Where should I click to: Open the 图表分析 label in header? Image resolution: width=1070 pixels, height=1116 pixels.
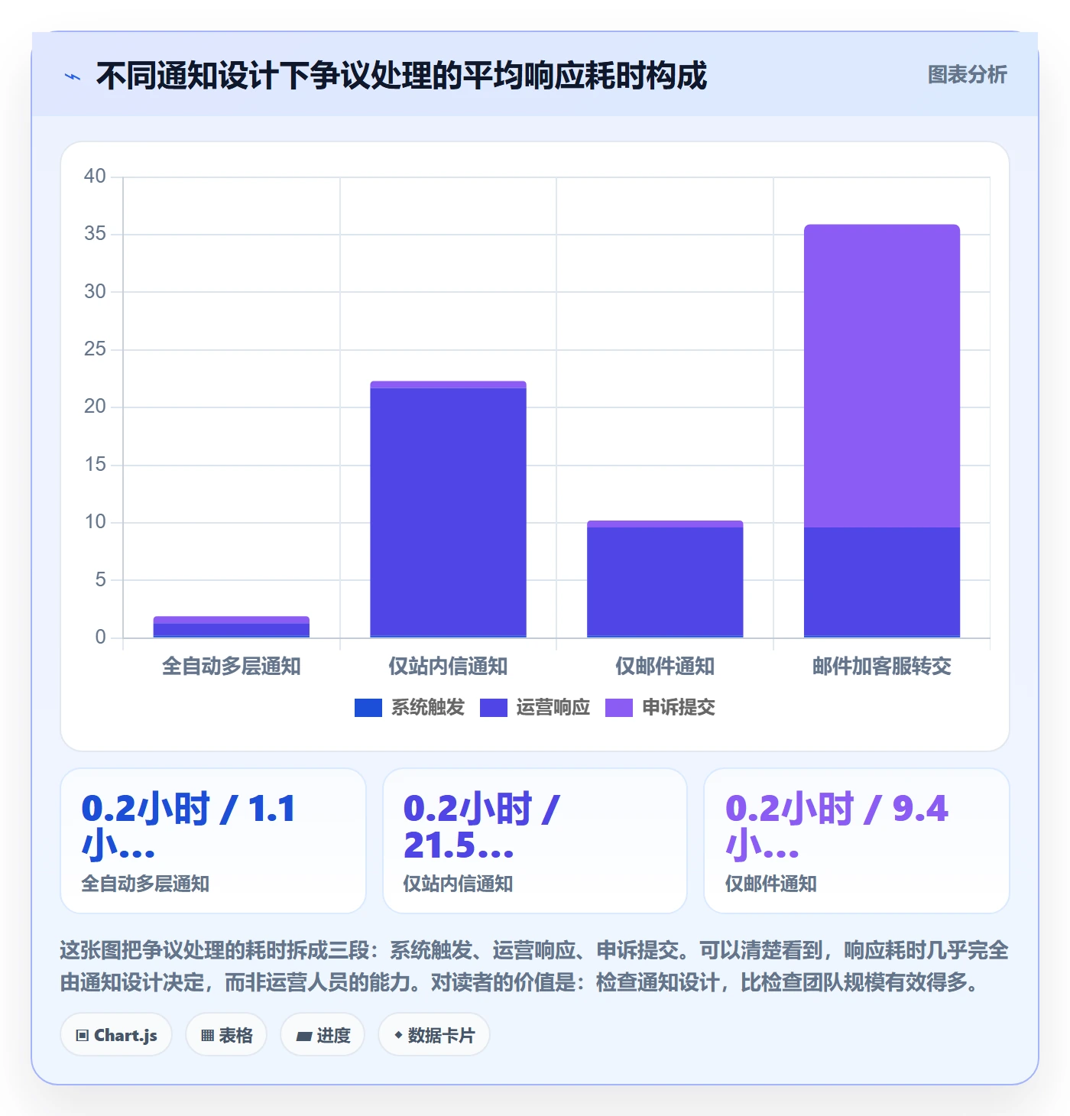pyautogui.click(x=967, y=75)
